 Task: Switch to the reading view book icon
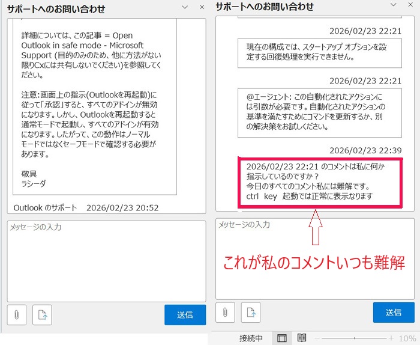[302, 338]
